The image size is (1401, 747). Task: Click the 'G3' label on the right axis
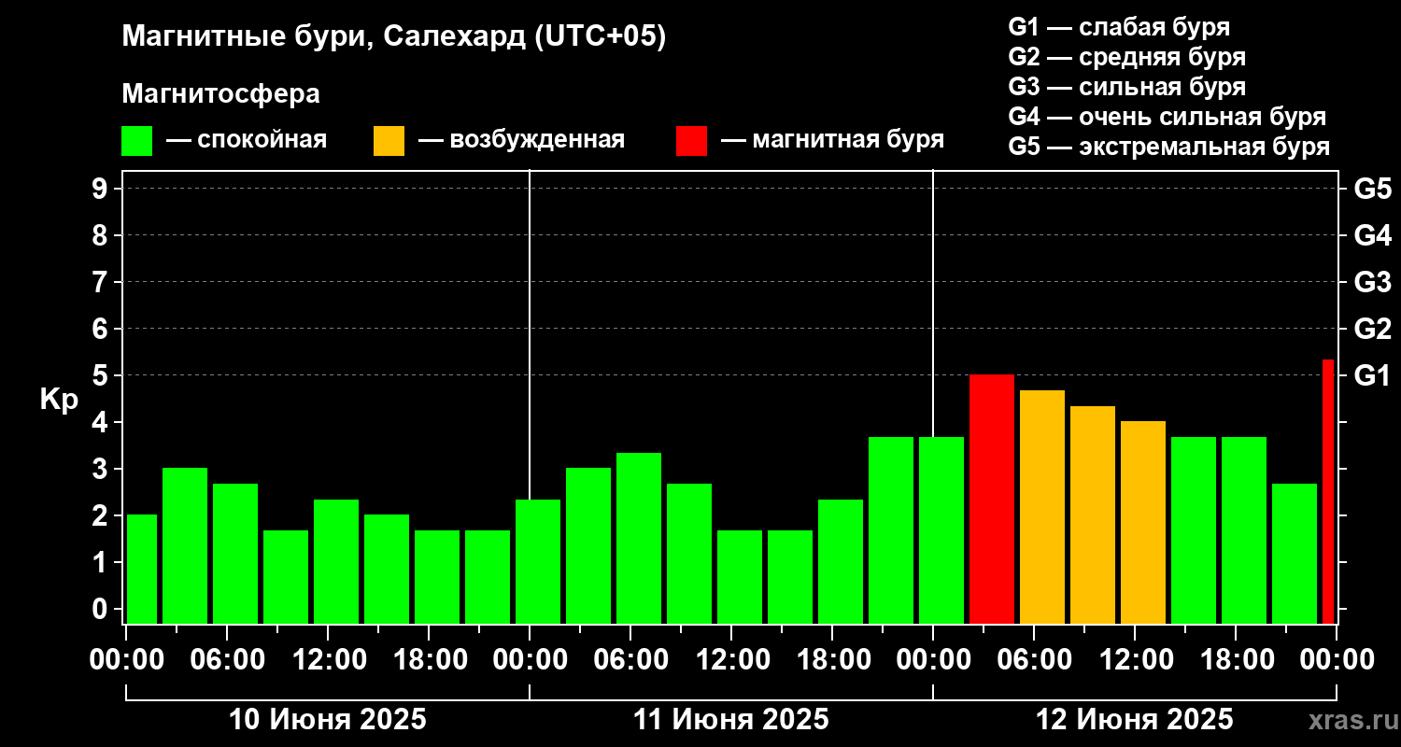(1372, 282)
